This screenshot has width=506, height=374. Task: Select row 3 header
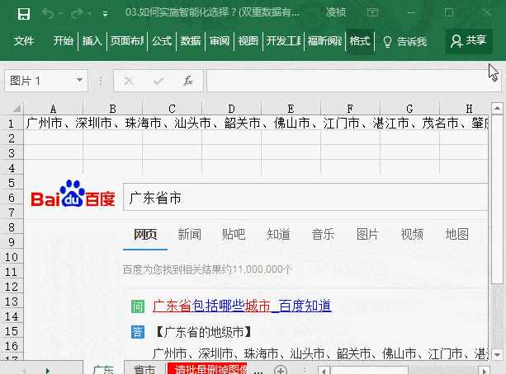[x=12, y=153]
